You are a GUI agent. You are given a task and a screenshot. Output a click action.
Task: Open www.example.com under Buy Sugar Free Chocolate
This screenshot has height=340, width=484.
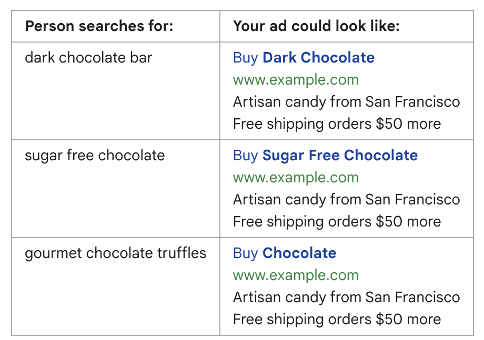(296, 178)
